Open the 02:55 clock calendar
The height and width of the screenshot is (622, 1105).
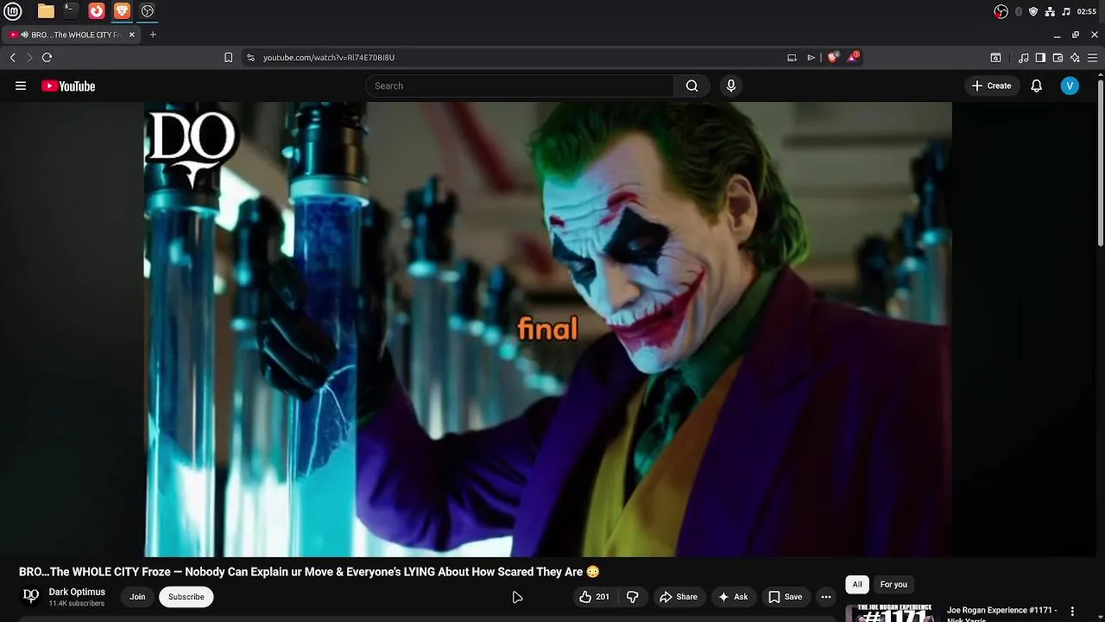click(1087, 11)
